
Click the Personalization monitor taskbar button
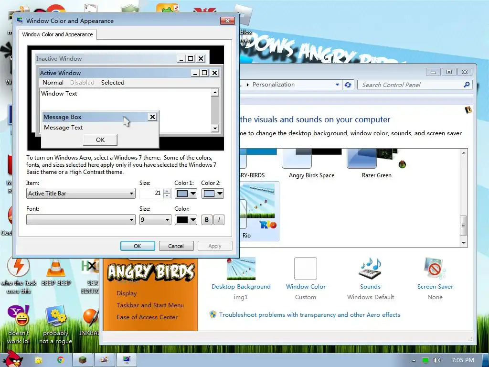tap(126, 360)
